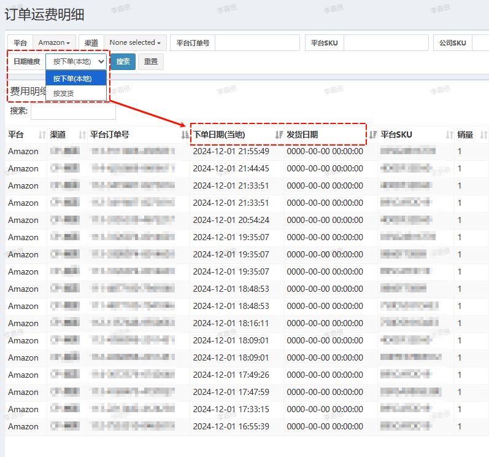
Task: Choose the 按下单(本地) dropdown option
Action: (76, 79)
